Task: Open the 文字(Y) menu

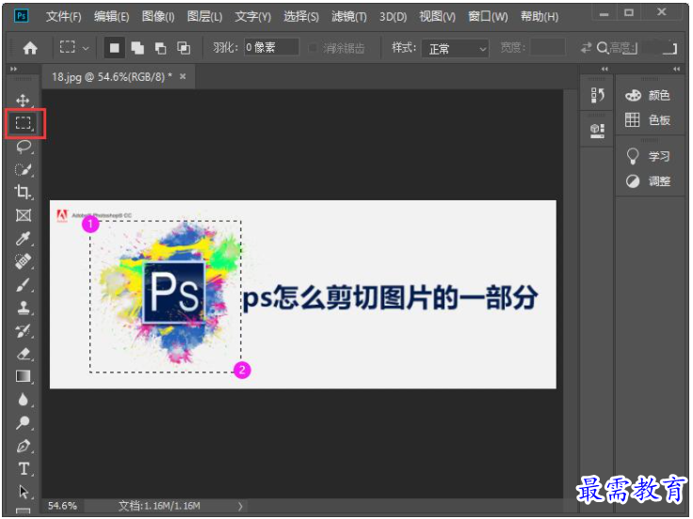Action: [252, 17]
